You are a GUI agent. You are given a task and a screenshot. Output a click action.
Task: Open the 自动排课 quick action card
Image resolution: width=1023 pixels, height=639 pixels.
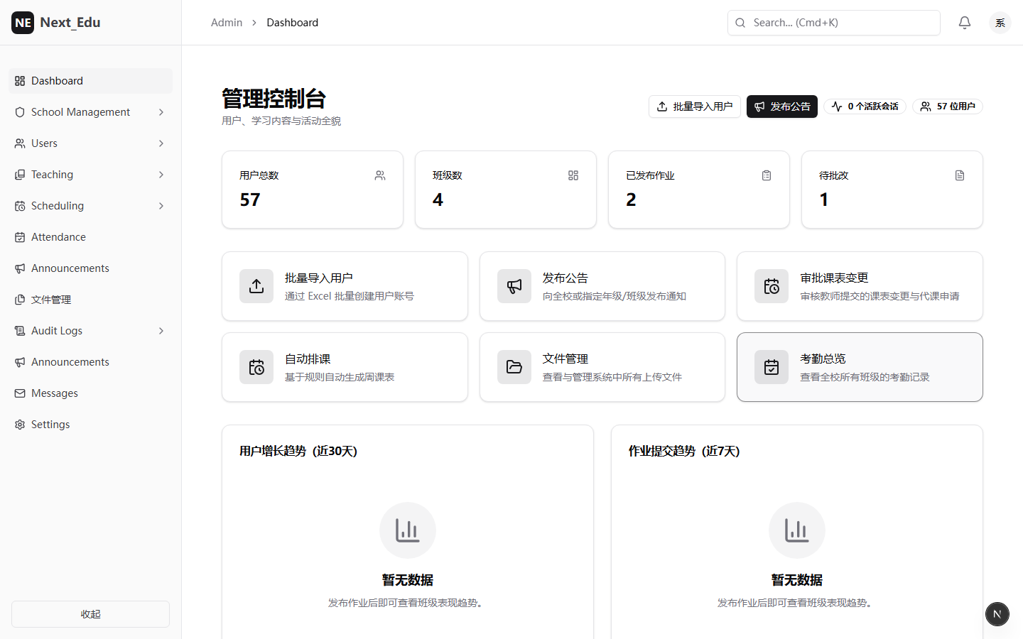pos(345,367)
